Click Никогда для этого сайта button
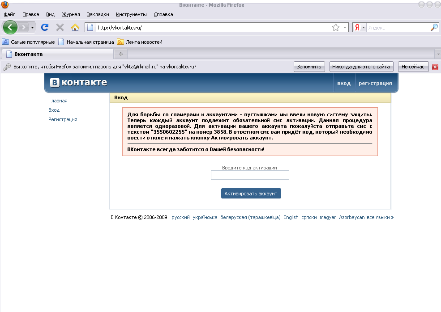Viewport: 441px width, 312px height. pos(361,67)
